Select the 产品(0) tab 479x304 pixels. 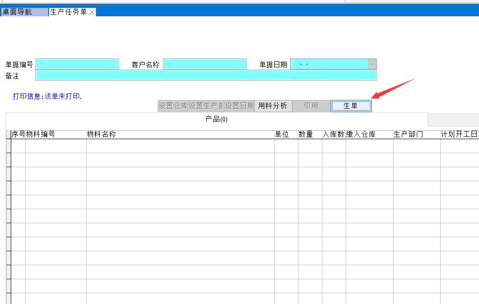(217, 120)
